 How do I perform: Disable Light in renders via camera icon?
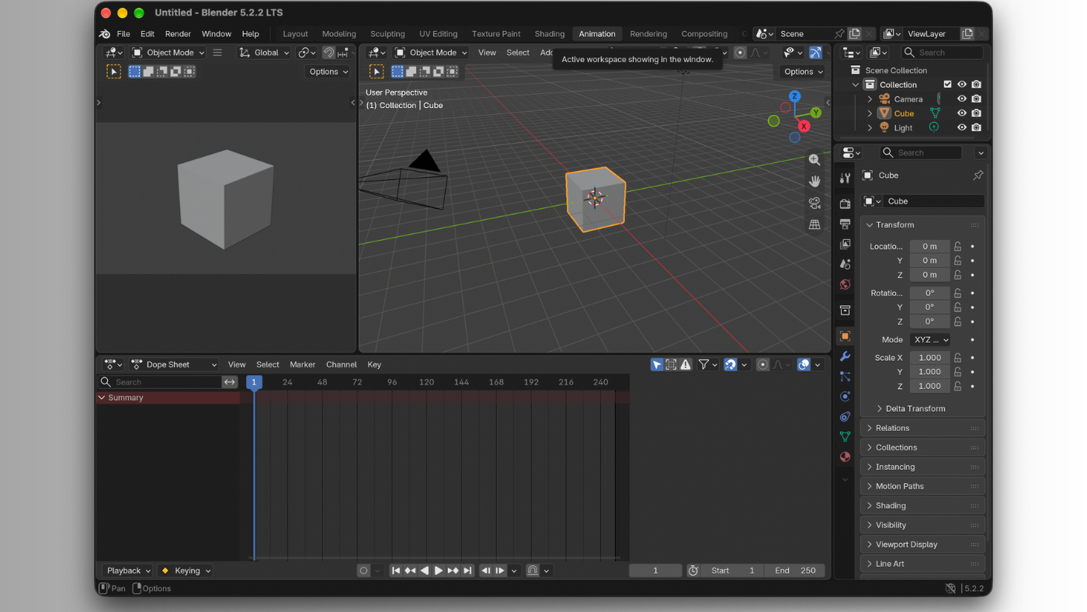976,127
